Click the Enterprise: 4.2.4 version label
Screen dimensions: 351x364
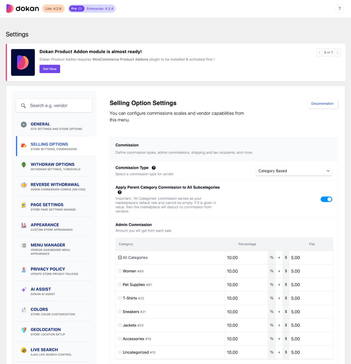click(100, 9)
